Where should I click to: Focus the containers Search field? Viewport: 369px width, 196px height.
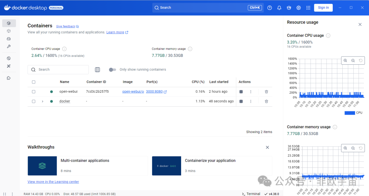tap(58, 69)
